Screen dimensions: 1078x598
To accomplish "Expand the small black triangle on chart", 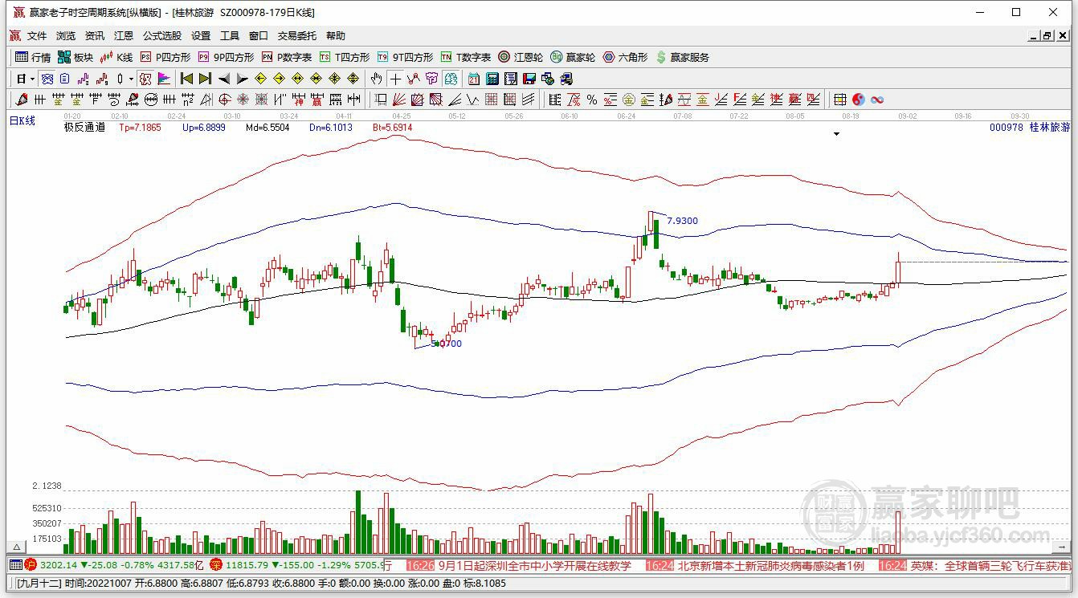I will [836, 134].
